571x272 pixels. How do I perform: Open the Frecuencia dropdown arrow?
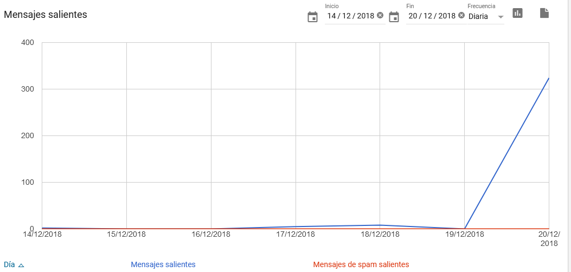tap(501, 16)
